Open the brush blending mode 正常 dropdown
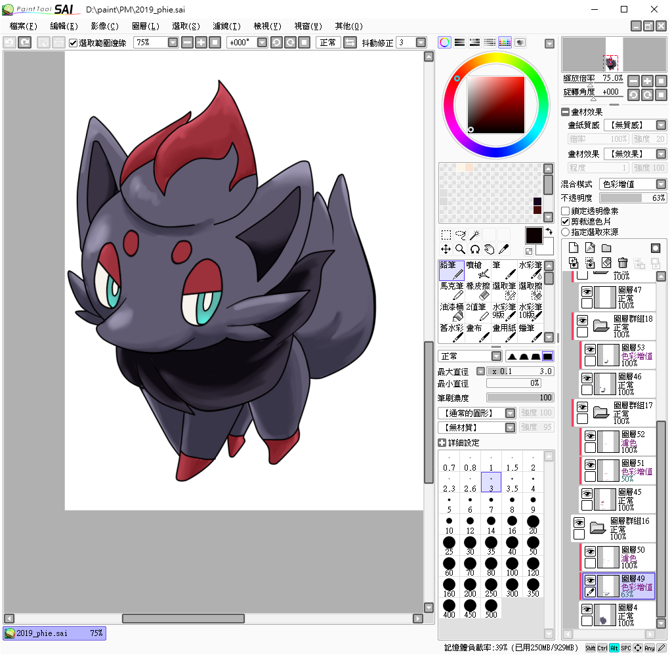The height and width of the screenshot is (655, 670). [x=496, y=356]
